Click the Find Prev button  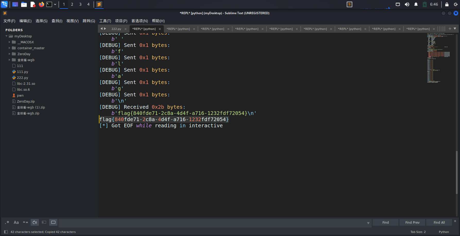[412, 223]
